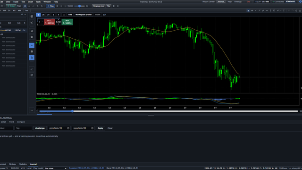The image size is (302, 170).
Task: Select the MN timeframe
Action: point(19,10)
